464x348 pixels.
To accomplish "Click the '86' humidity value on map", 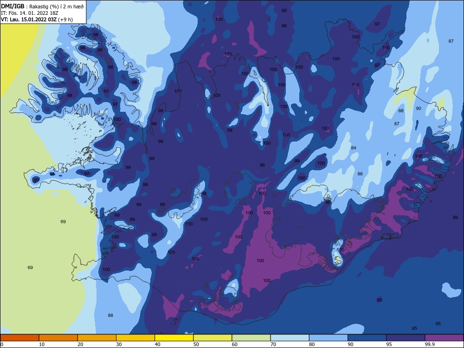I will point(360,174).
